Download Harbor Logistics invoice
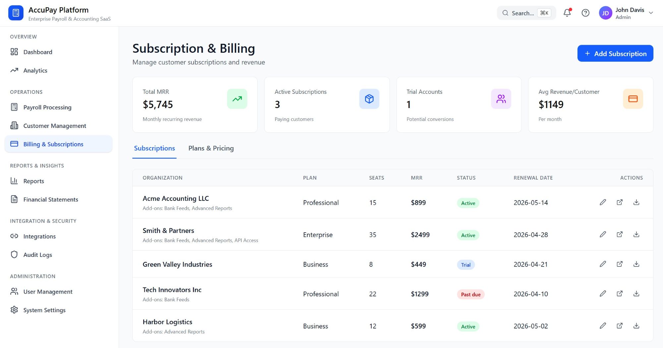The width and height of the screenshot is (663, 348). [636, 325]
